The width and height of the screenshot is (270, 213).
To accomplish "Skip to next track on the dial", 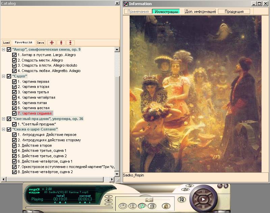I will 211,199.
